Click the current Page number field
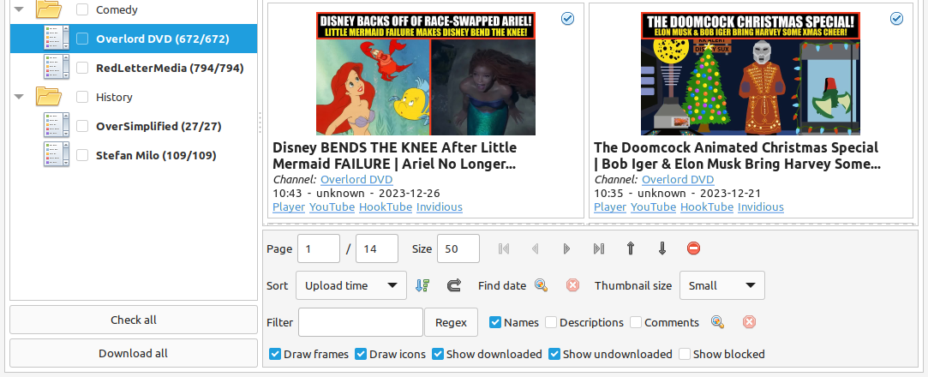Image resolution: width=928 pixels, height=377 pixels. click(319, 248)
